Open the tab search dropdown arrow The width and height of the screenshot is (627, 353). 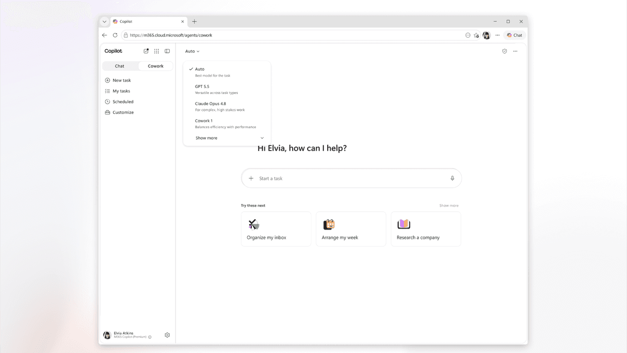tap(104, 21)
